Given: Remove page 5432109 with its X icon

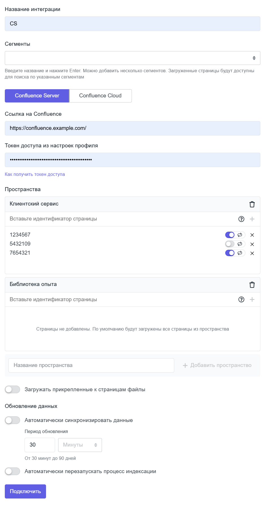Looking at the screenshot, I should click(252, 244).
